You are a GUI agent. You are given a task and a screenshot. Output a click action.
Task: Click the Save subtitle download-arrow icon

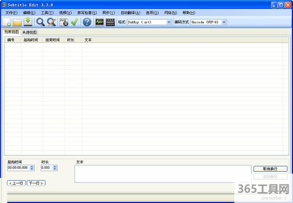coord(28,22)
